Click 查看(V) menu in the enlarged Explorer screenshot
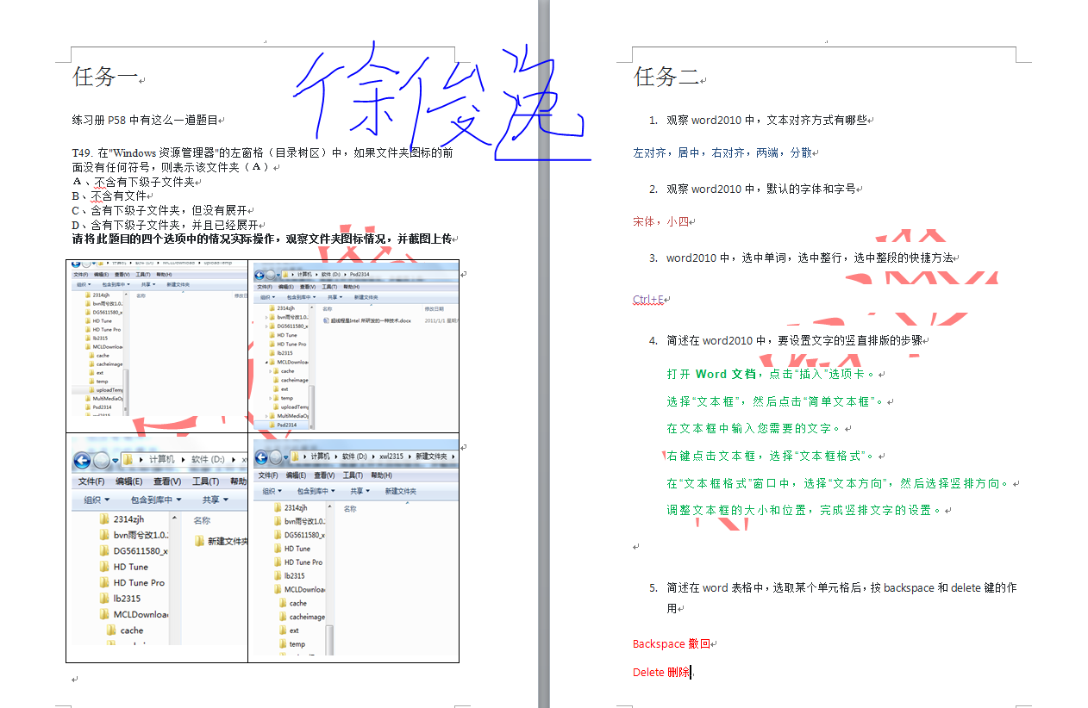This screenshot has height=708, width=1088. click(167, 481)
